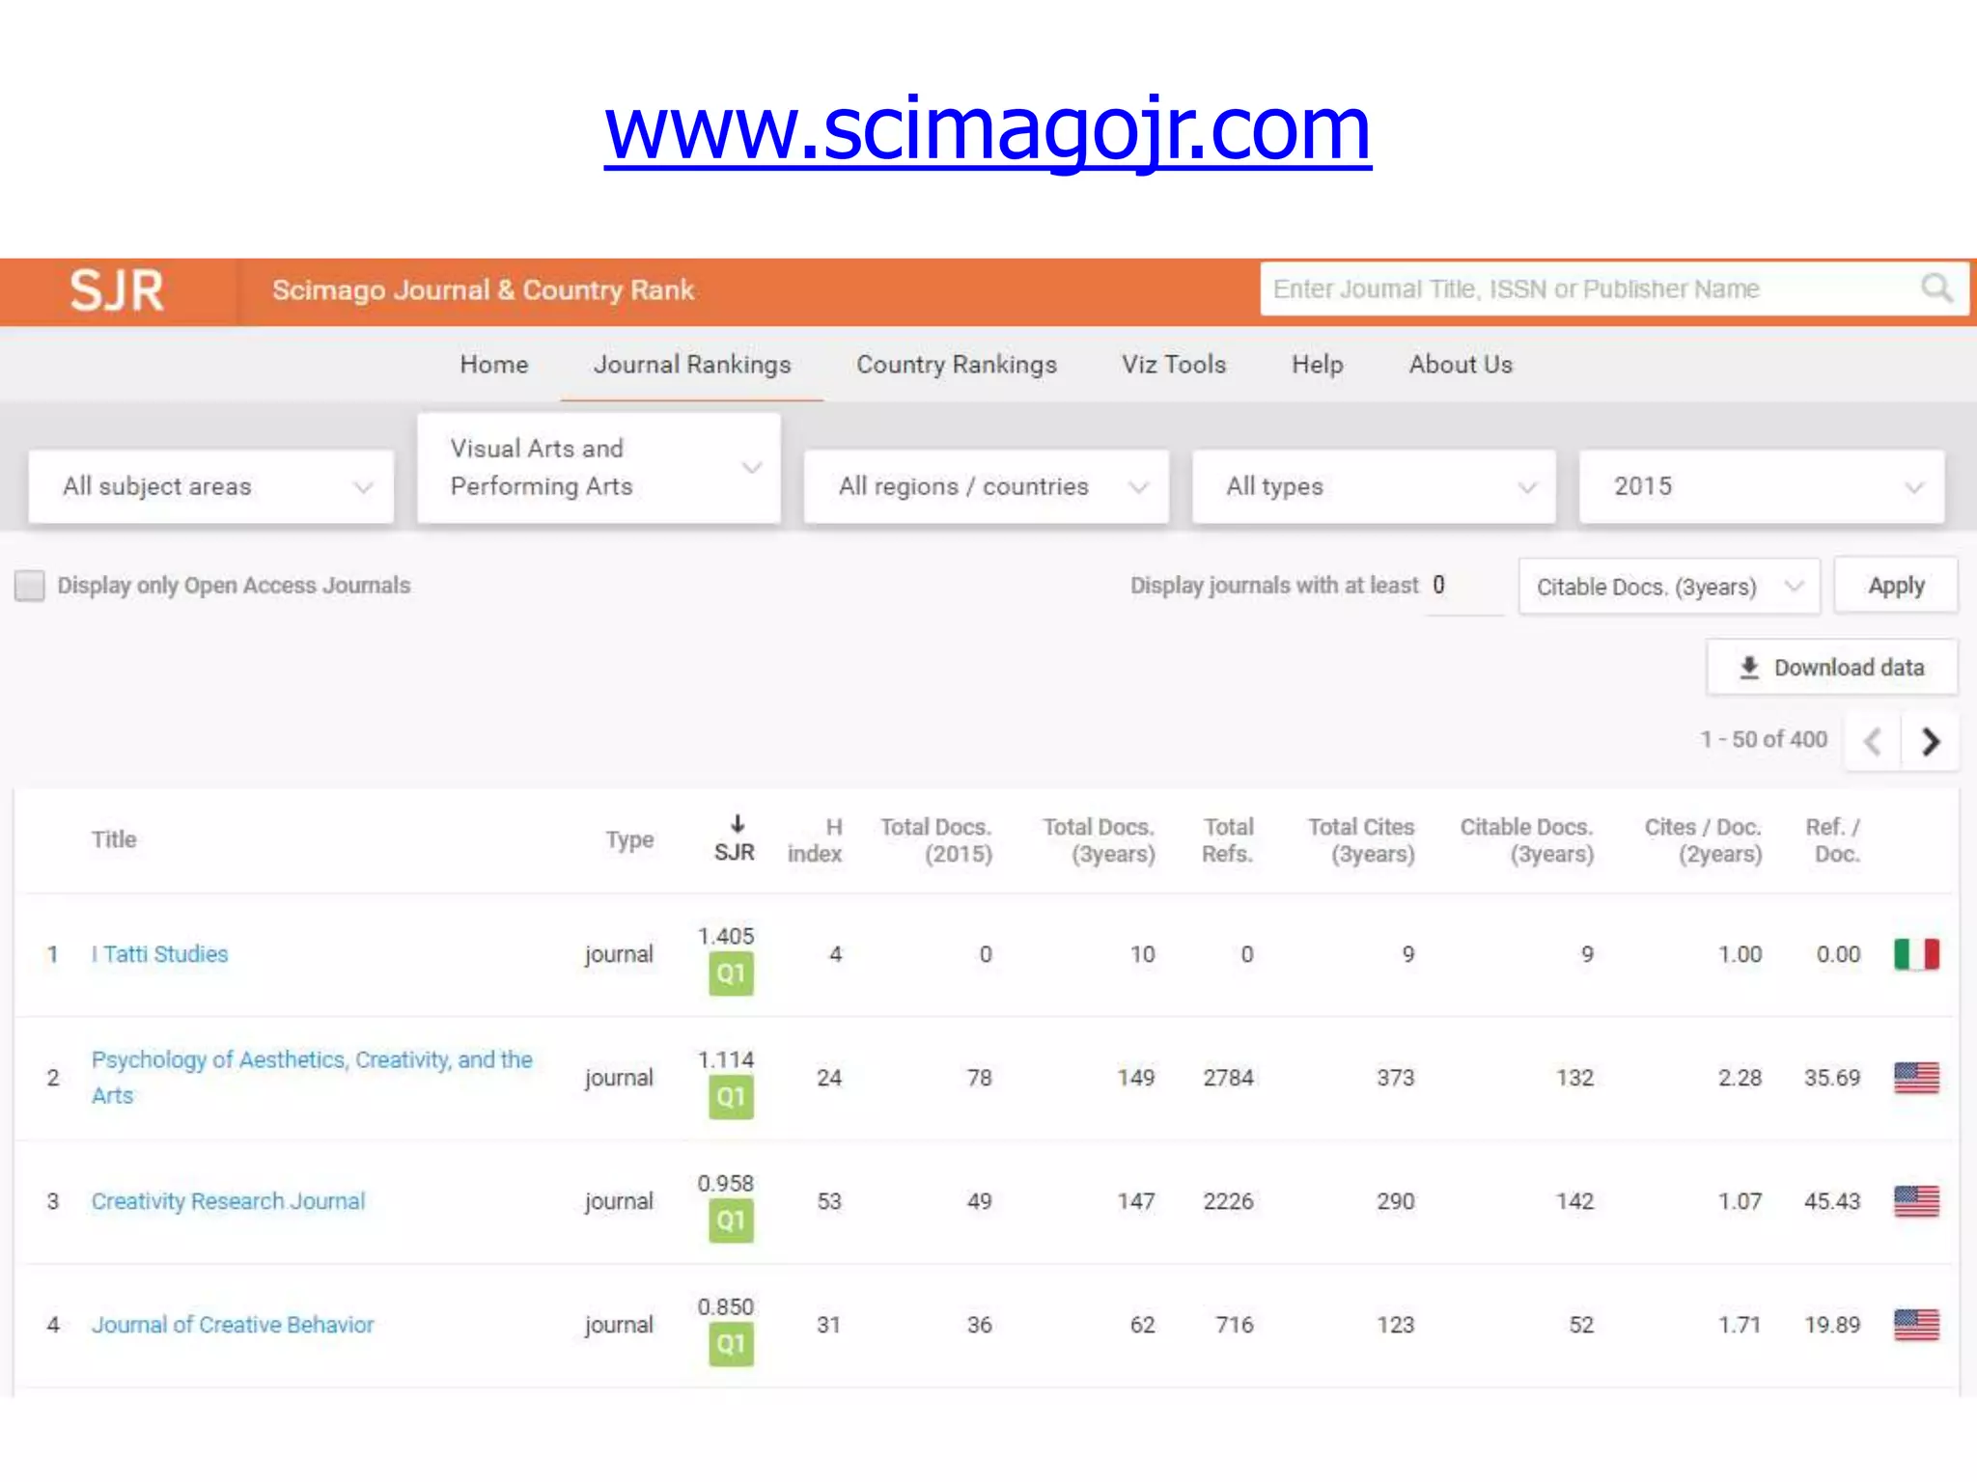1977x1482 pixels.
Task: Click the Title column header
Action: (x=114, y=839)
